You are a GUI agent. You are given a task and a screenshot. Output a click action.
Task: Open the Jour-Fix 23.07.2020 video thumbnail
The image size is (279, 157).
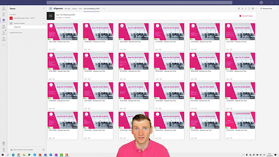(63, 61)
